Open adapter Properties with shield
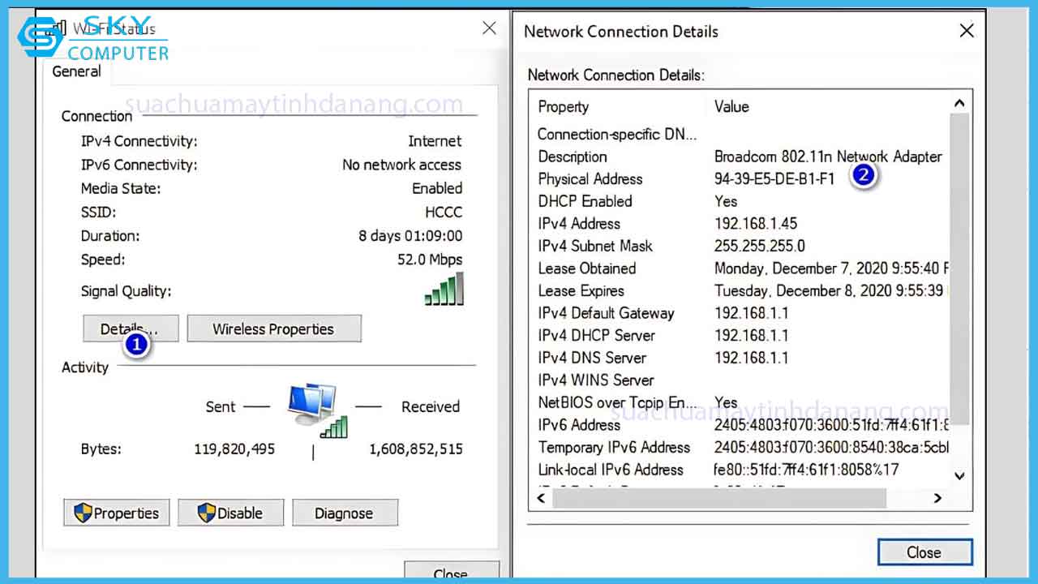This screenshot has width=1038, height=584. click(116, 513)
